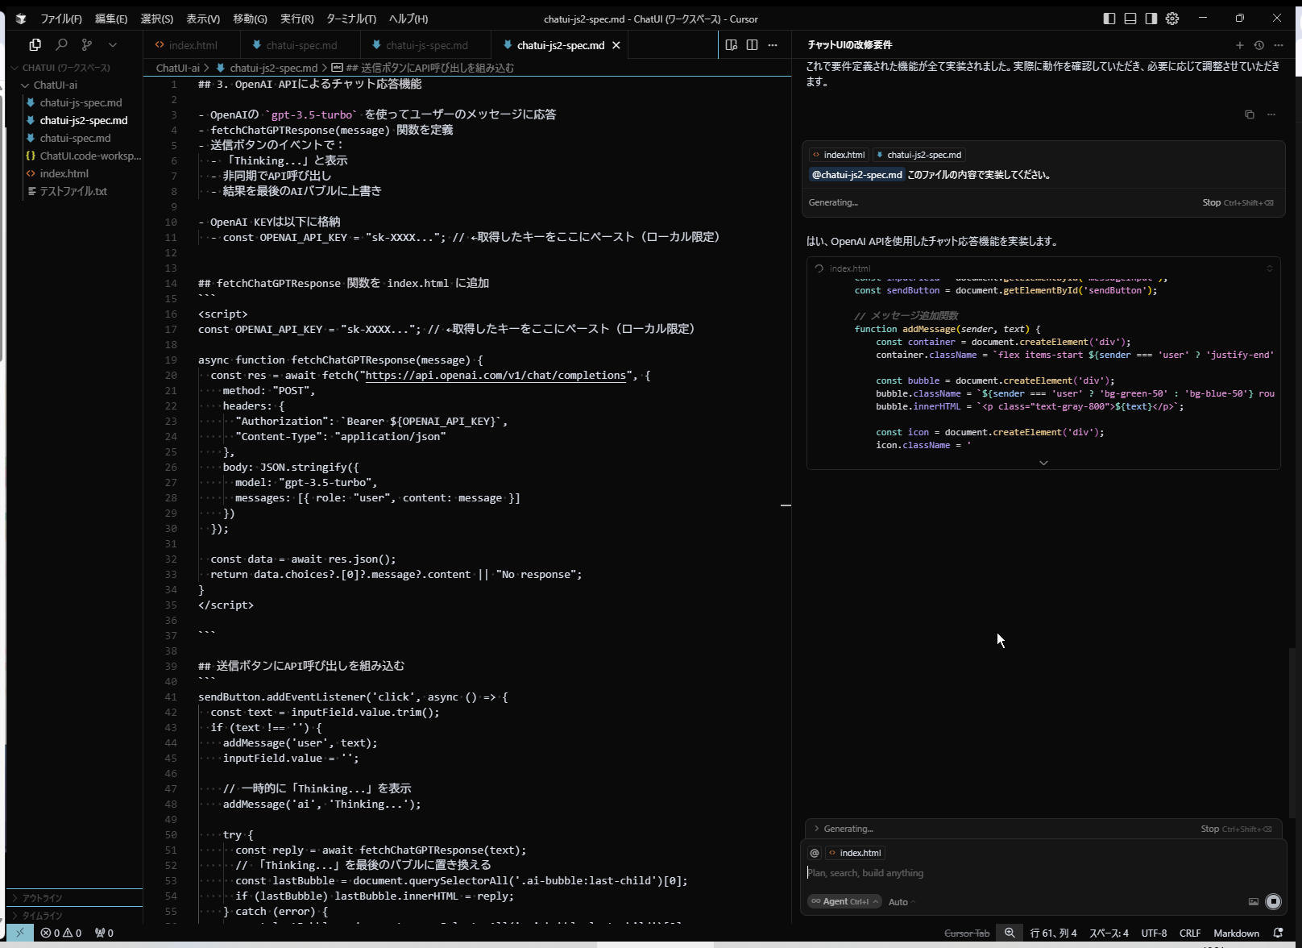Open the Search view in the sidebar
Screen dimensions: 1302x948
point(61,45)
